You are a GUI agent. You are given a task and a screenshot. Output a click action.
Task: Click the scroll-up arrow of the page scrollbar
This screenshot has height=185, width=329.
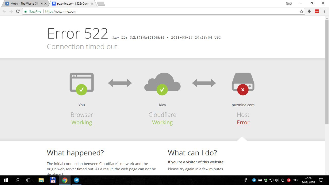coord(327,18)
